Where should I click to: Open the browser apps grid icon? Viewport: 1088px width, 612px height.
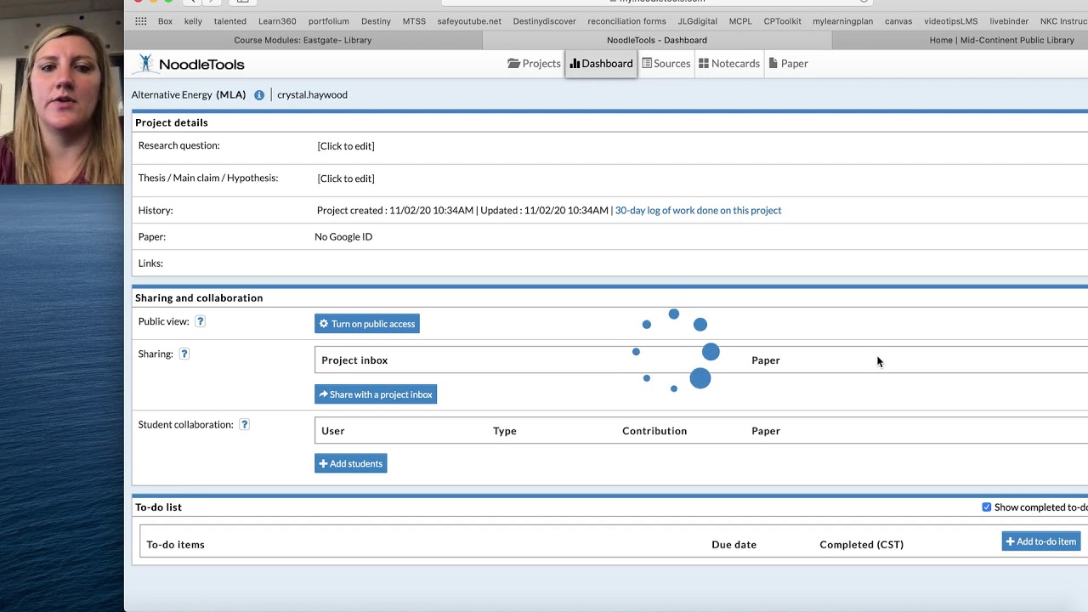[x=141, y=21]
